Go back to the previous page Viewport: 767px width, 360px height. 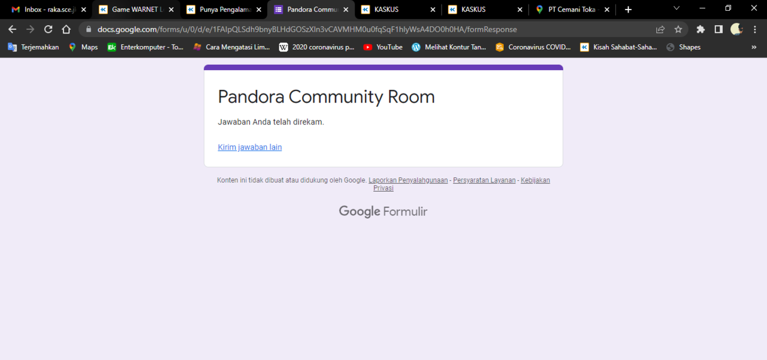[x=13, y=29]
